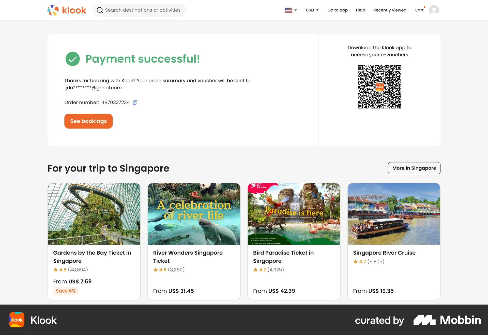Click Go to app link
The width and height of the screenshot is (488, 335).
click(x=337, y=10)
